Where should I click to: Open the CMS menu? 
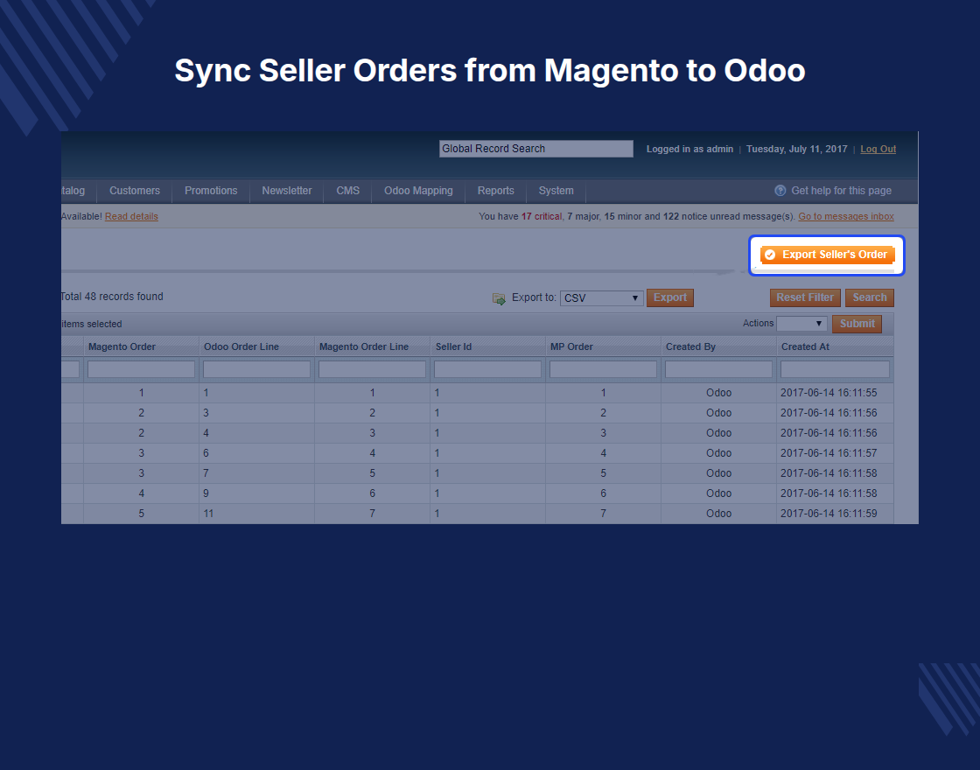(x=347, y=191)
